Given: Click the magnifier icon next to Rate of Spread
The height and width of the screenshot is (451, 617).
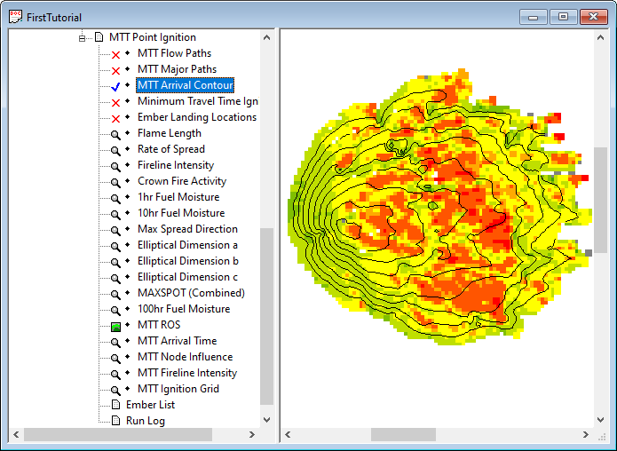Looking at the screenshot, I should [115, 150].
